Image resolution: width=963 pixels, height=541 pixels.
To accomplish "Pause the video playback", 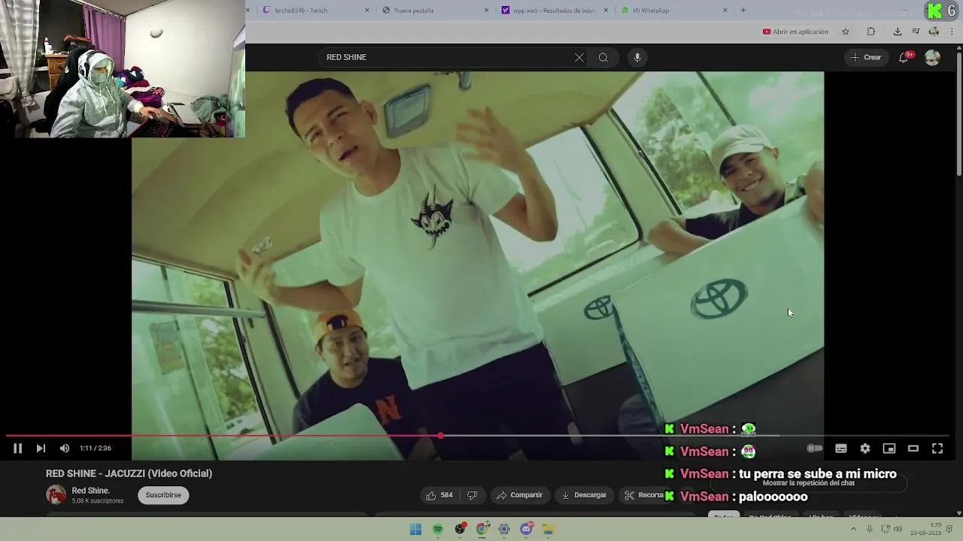I will coord(17,449).
